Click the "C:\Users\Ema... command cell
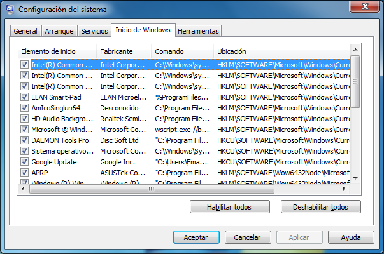Image resolution: width=384 pixels, height=254 pixels. point(181,162)
